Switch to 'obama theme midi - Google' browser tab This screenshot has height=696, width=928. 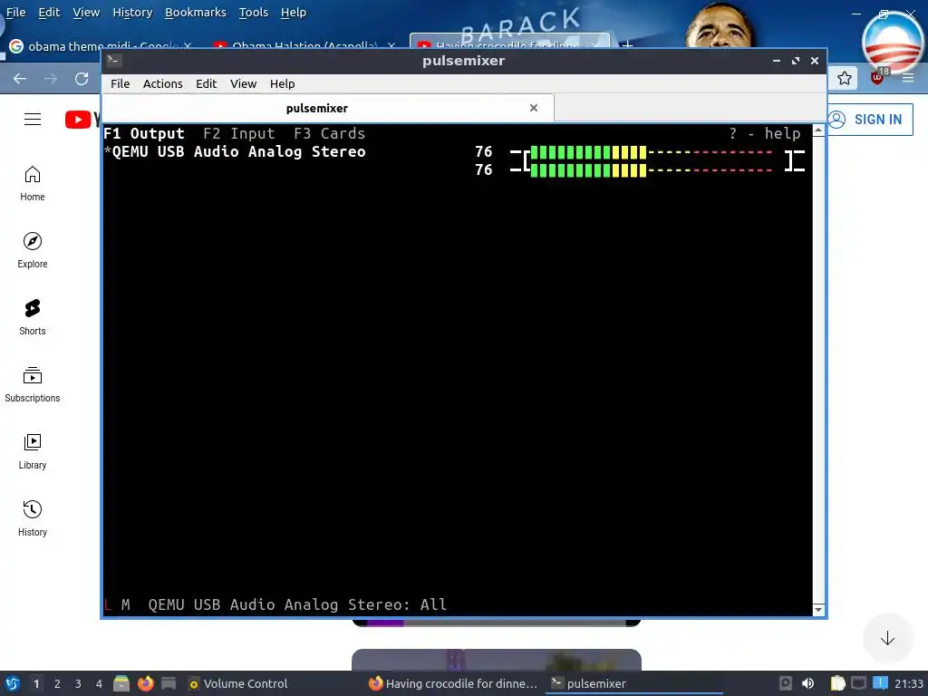pyautogui.click(x=101, y=46)
